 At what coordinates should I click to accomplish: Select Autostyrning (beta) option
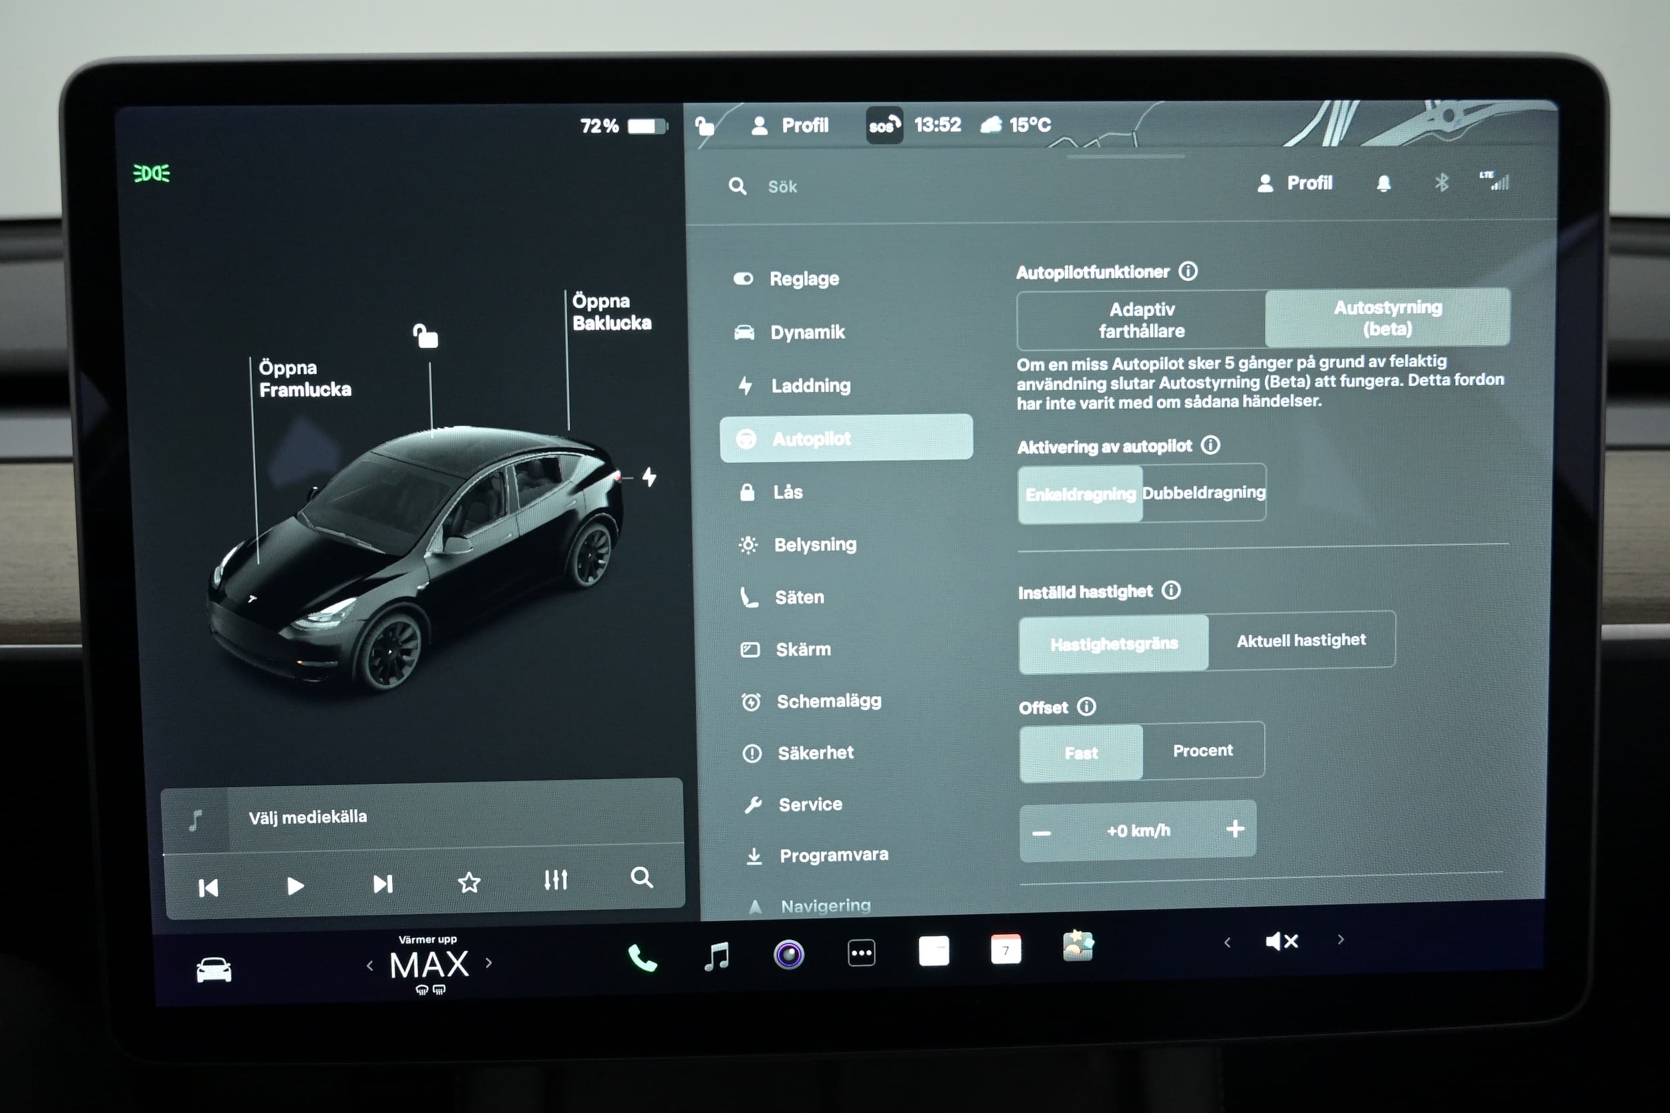(1387, 317)
